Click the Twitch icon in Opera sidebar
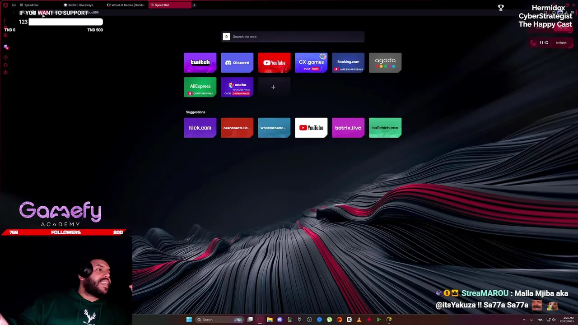The width and height of the screenshot is (578, 325). (x=6, y=46)
